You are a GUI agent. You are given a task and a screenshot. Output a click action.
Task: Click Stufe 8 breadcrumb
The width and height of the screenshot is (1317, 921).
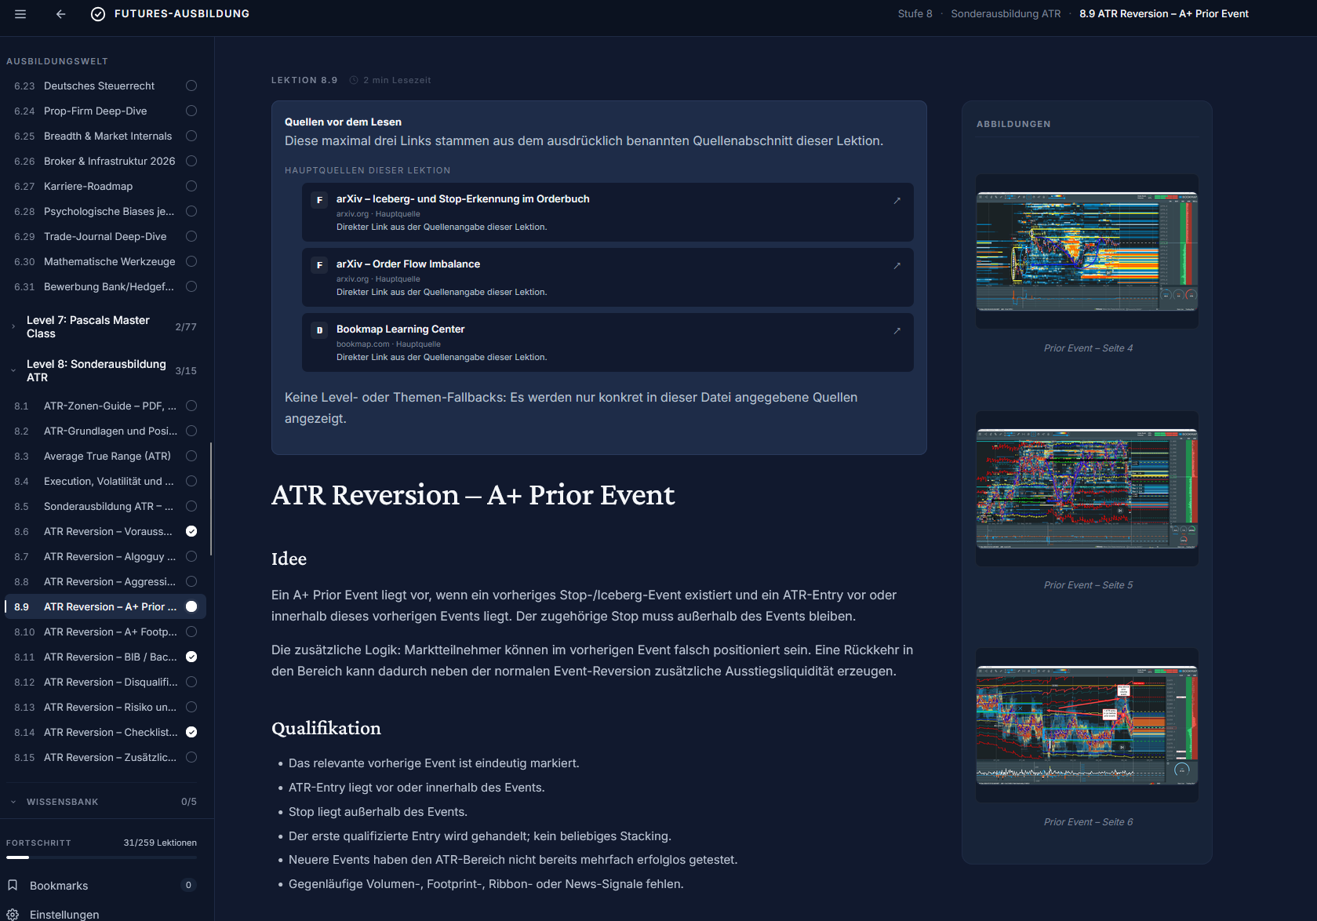point(915,14)
